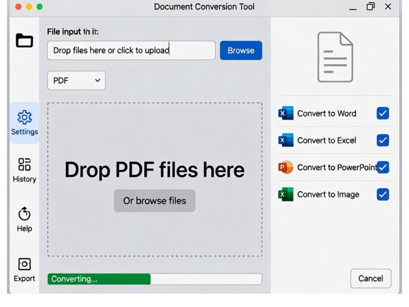Click the icon beside Convert to Word
Screen dimensions: 409x307
tap(285, 113)
